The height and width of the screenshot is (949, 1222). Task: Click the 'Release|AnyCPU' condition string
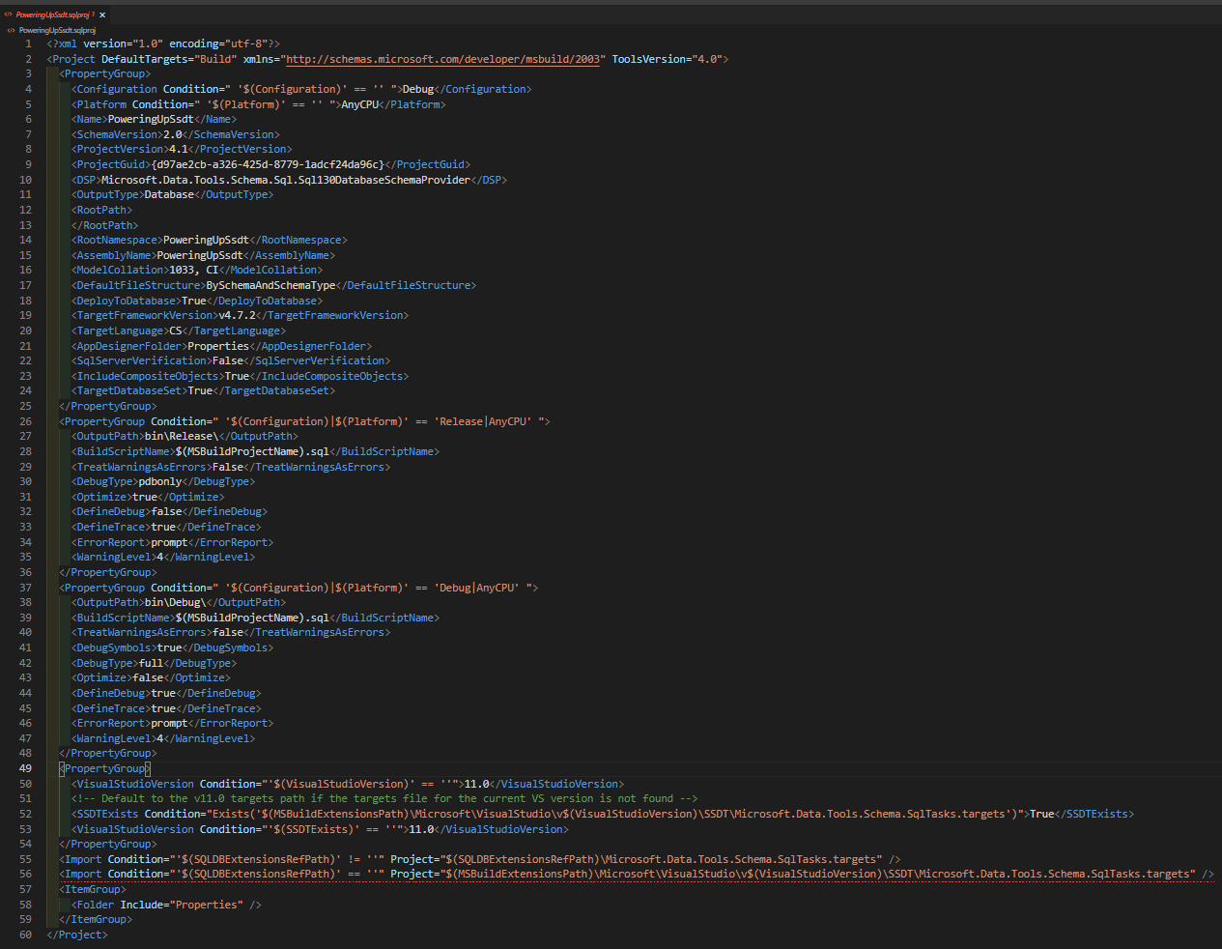pyautogui.click(x=483, y=421)
